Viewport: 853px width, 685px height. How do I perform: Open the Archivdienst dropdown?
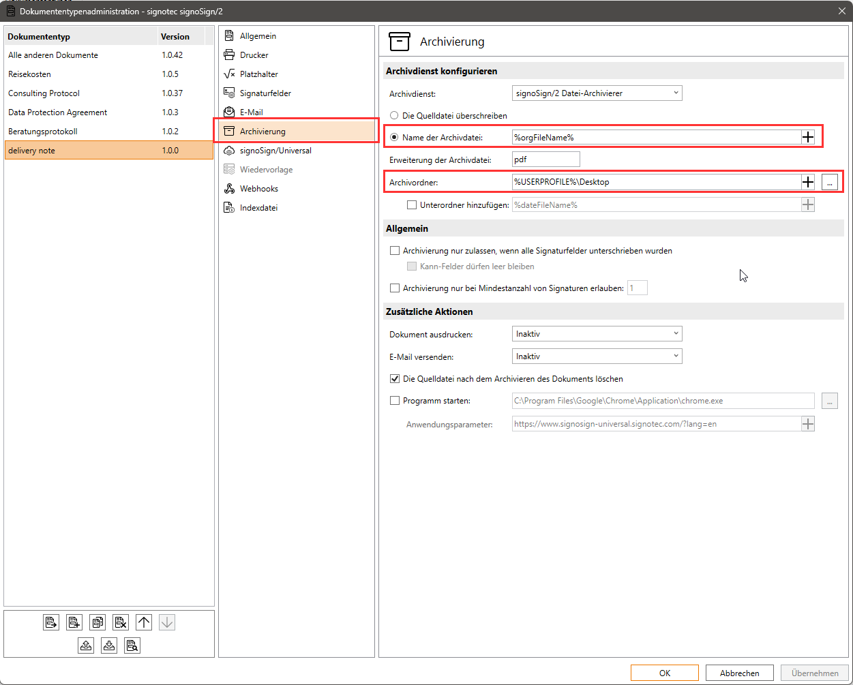pyautogui.click(x=597, y=93)
